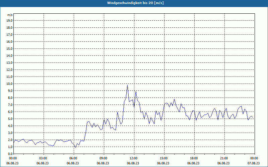Pick the "14,0" y-axis label
268x167 pixels.
[x=9, y=55]
